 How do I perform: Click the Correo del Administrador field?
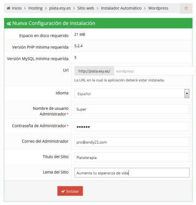tap(132, 142)
